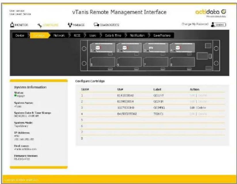Open the Users tab
Image resolution: width=237 pixels, height=184 pixels.
point(92,35)
